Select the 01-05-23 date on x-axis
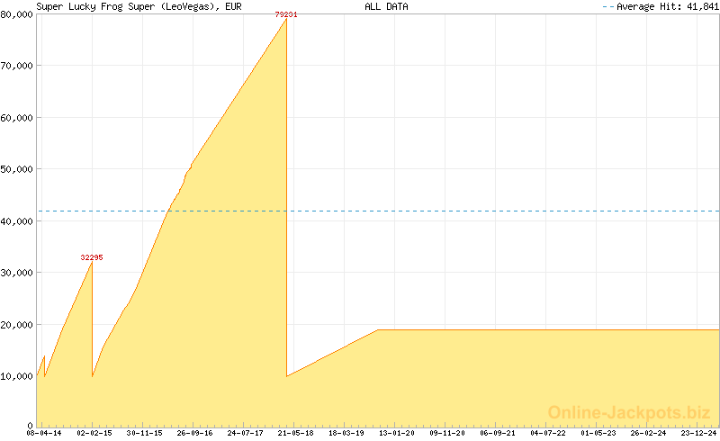Viewport: 720px width, 441px height. (x=598, y=433)
